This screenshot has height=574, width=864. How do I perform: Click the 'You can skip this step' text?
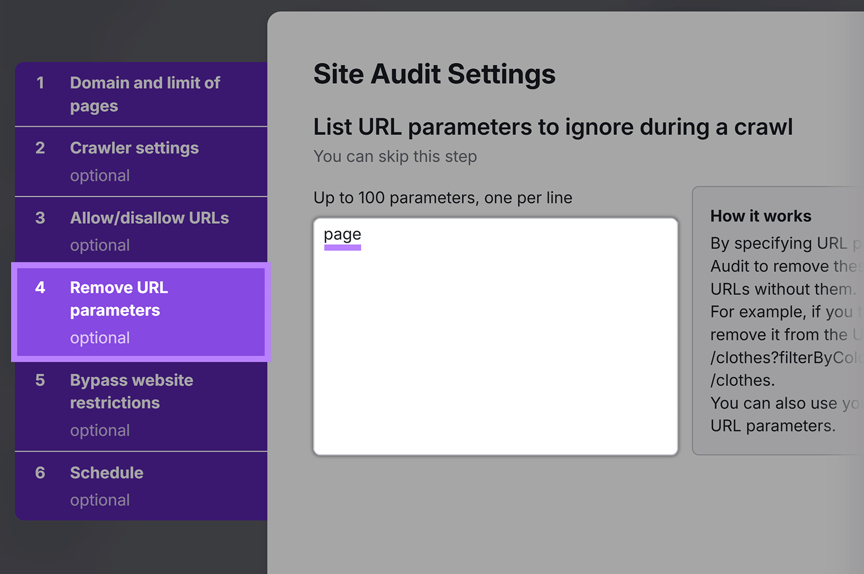395,156
